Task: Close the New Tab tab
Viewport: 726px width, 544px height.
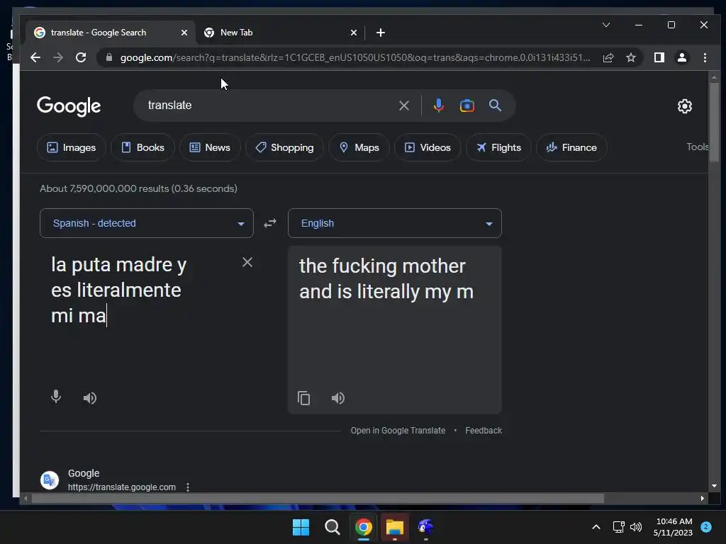Action: [x=354, y=33]
